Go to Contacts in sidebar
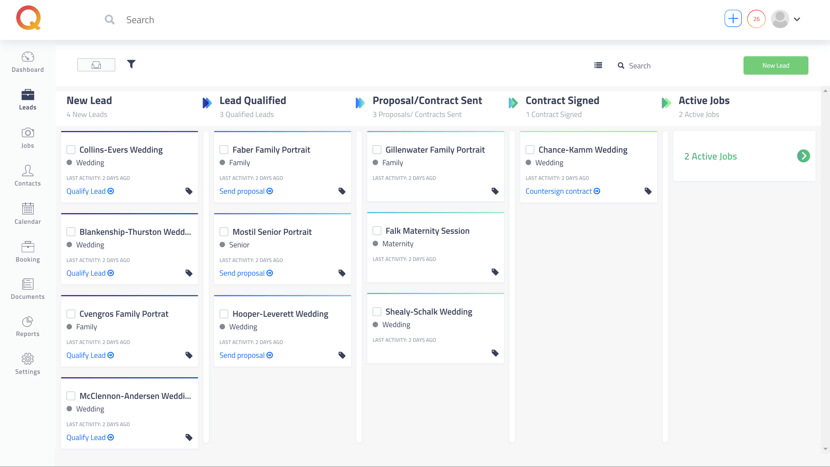 [28, 176]
